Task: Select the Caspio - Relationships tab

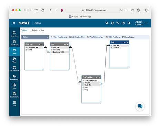Action: point(80,16)
